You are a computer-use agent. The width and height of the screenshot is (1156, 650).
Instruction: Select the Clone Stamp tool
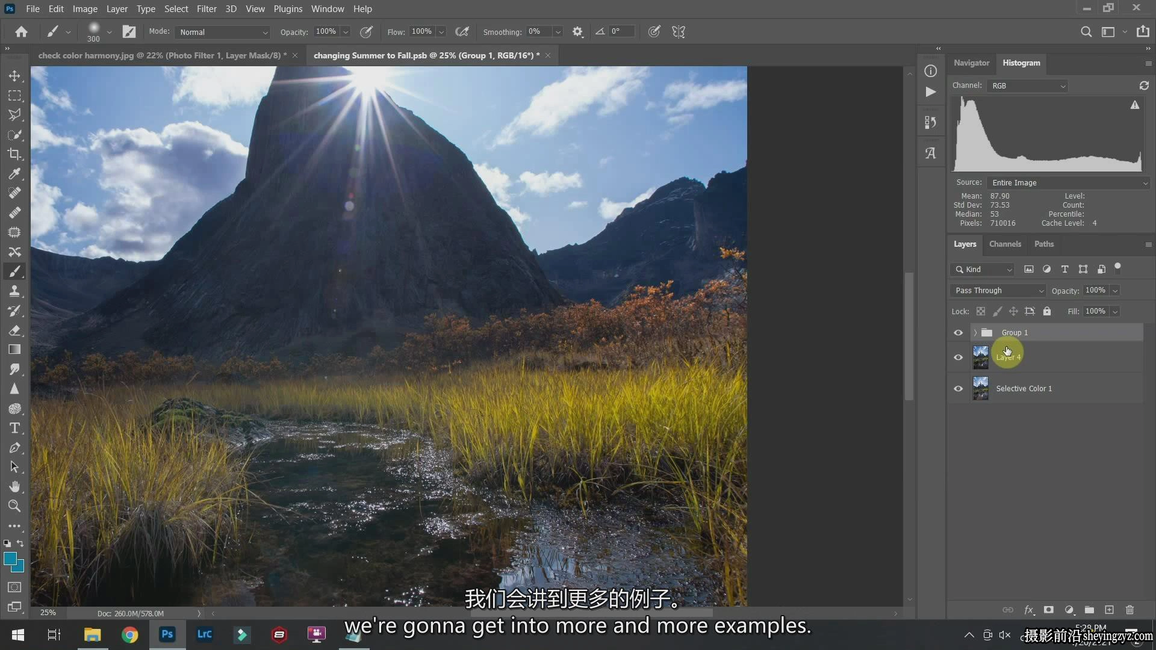pos(14,291)
